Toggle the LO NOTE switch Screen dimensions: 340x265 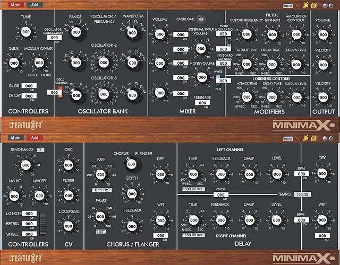tap(29, 214)
